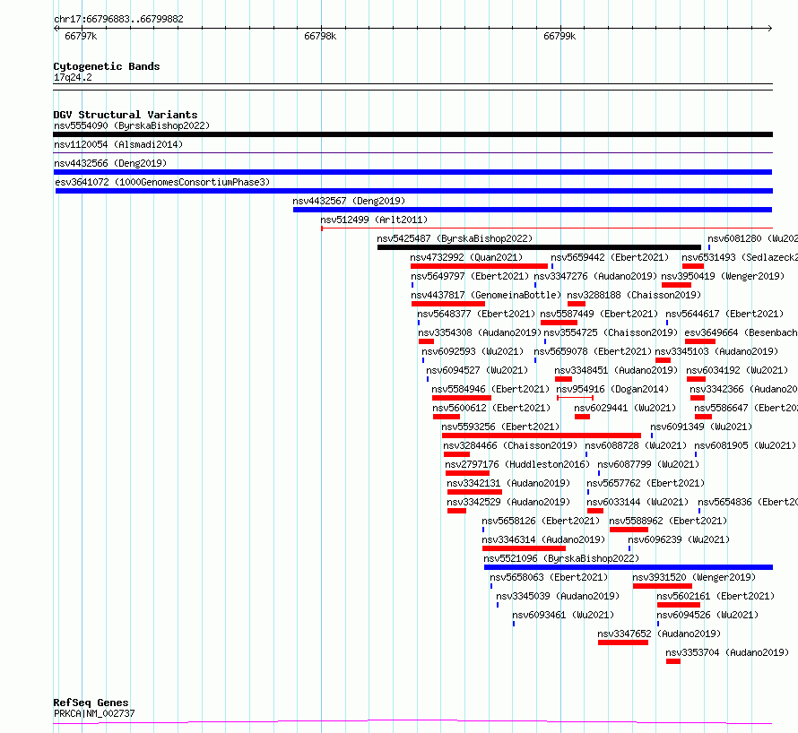Screen dimensions: 798x733
Task: Click nsv4432566 (Deng2019) label
Action: [110, 163]
